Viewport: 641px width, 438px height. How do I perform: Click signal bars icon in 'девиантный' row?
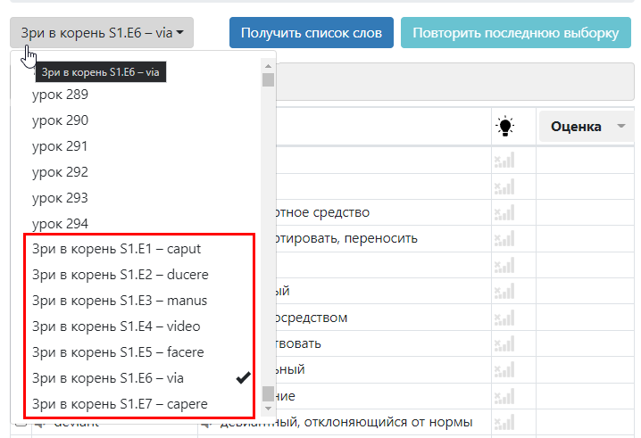[x=504, y=422]
